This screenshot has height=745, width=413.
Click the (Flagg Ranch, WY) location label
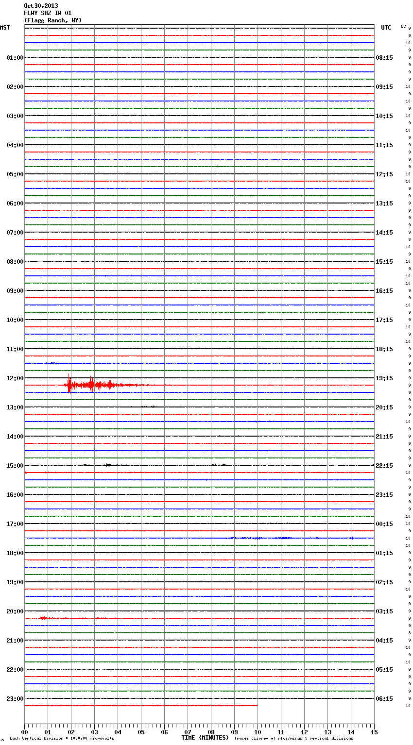(53, 20)
